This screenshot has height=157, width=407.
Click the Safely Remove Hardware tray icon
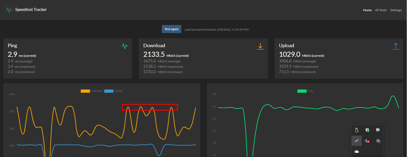pos(356,130)
